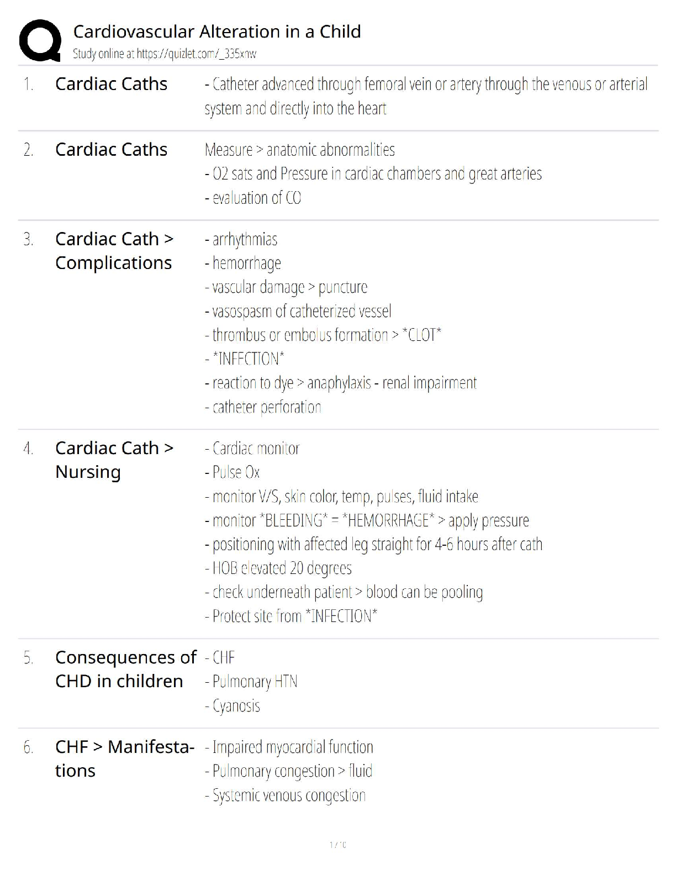Screen dimensions: 676x875
Task: Click 'Systemic venous congestion' line
Action: click(x=285, y=795)
